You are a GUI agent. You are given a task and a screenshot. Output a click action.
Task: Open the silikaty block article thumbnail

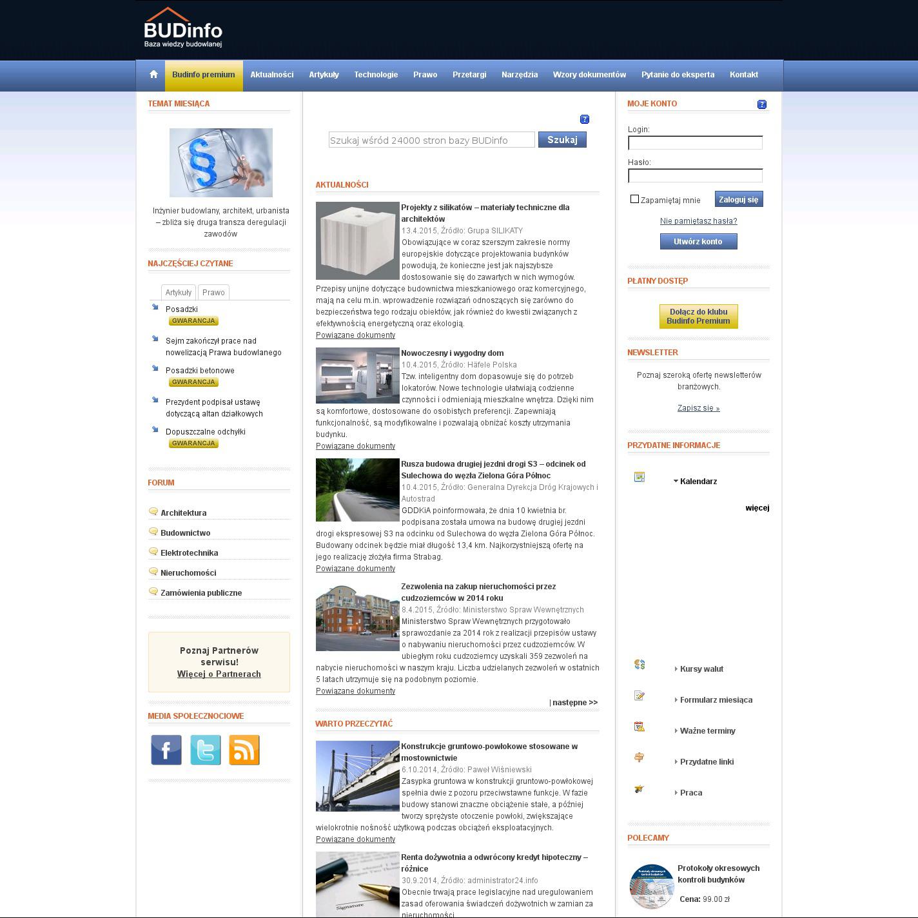point(358,240)
